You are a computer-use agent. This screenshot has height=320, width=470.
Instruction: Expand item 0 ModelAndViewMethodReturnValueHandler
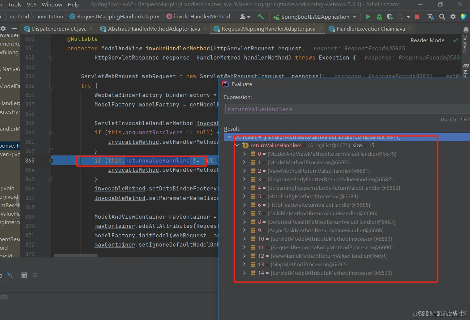(x=244, y=154)
